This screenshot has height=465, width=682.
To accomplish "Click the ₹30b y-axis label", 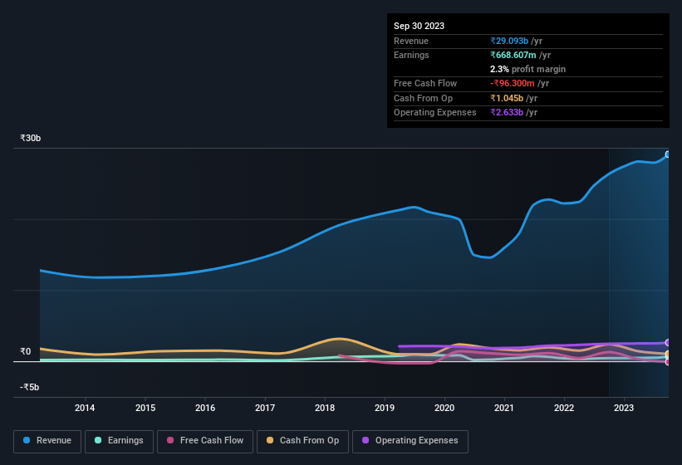I will 31,138.
